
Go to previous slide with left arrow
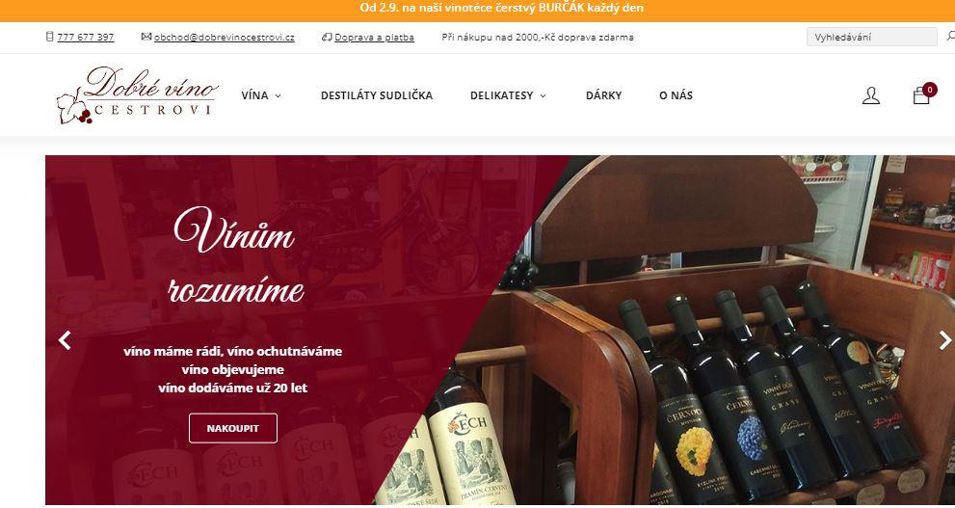[65, 340]
